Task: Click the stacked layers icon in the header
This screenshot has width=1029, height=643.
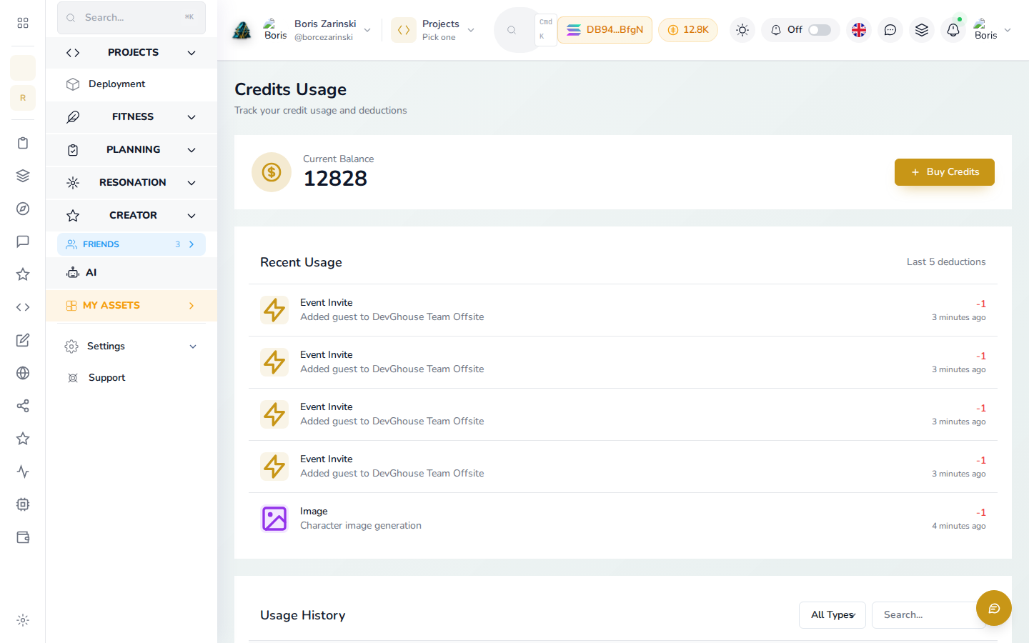Action: (x=922, y=30)
